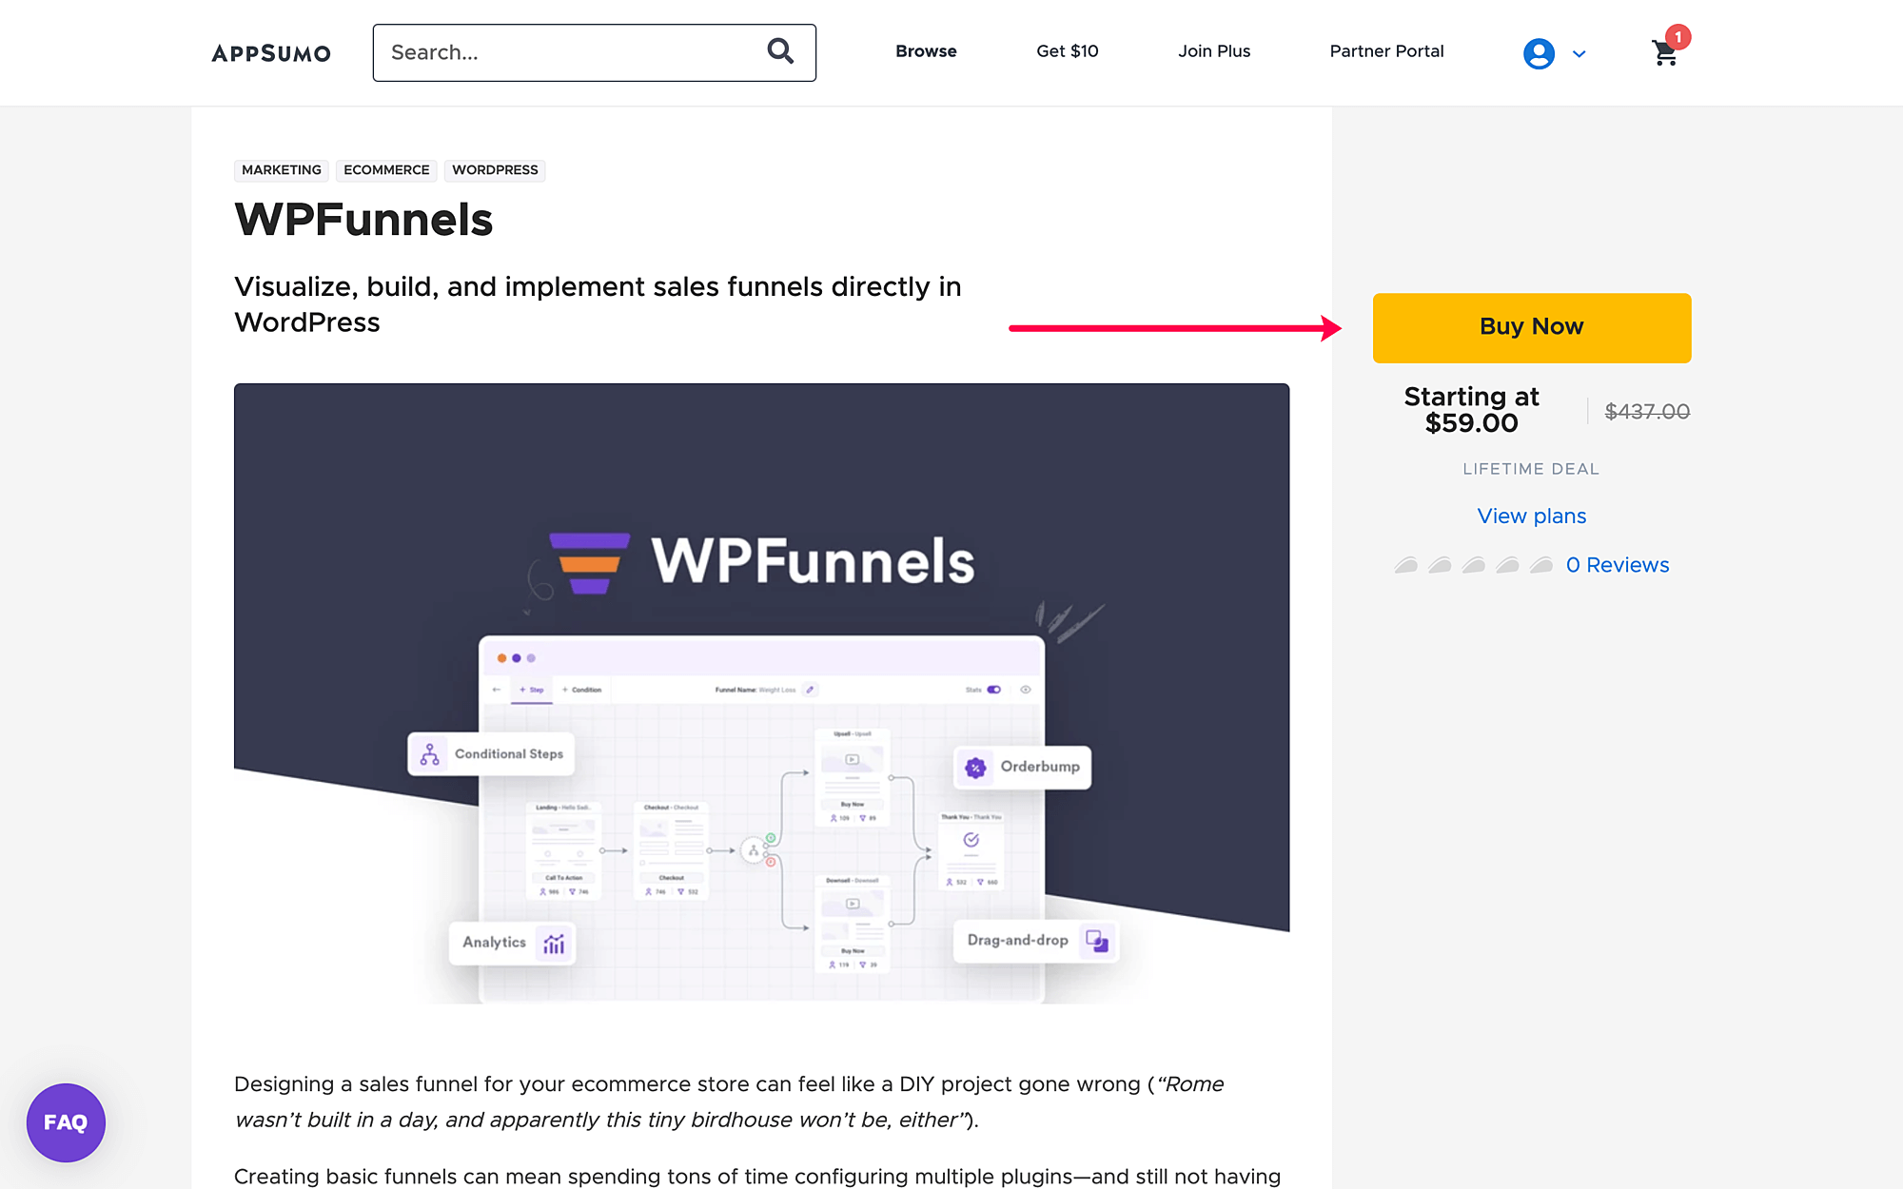Click the fifth taco rating icon

pos(1541,565)
